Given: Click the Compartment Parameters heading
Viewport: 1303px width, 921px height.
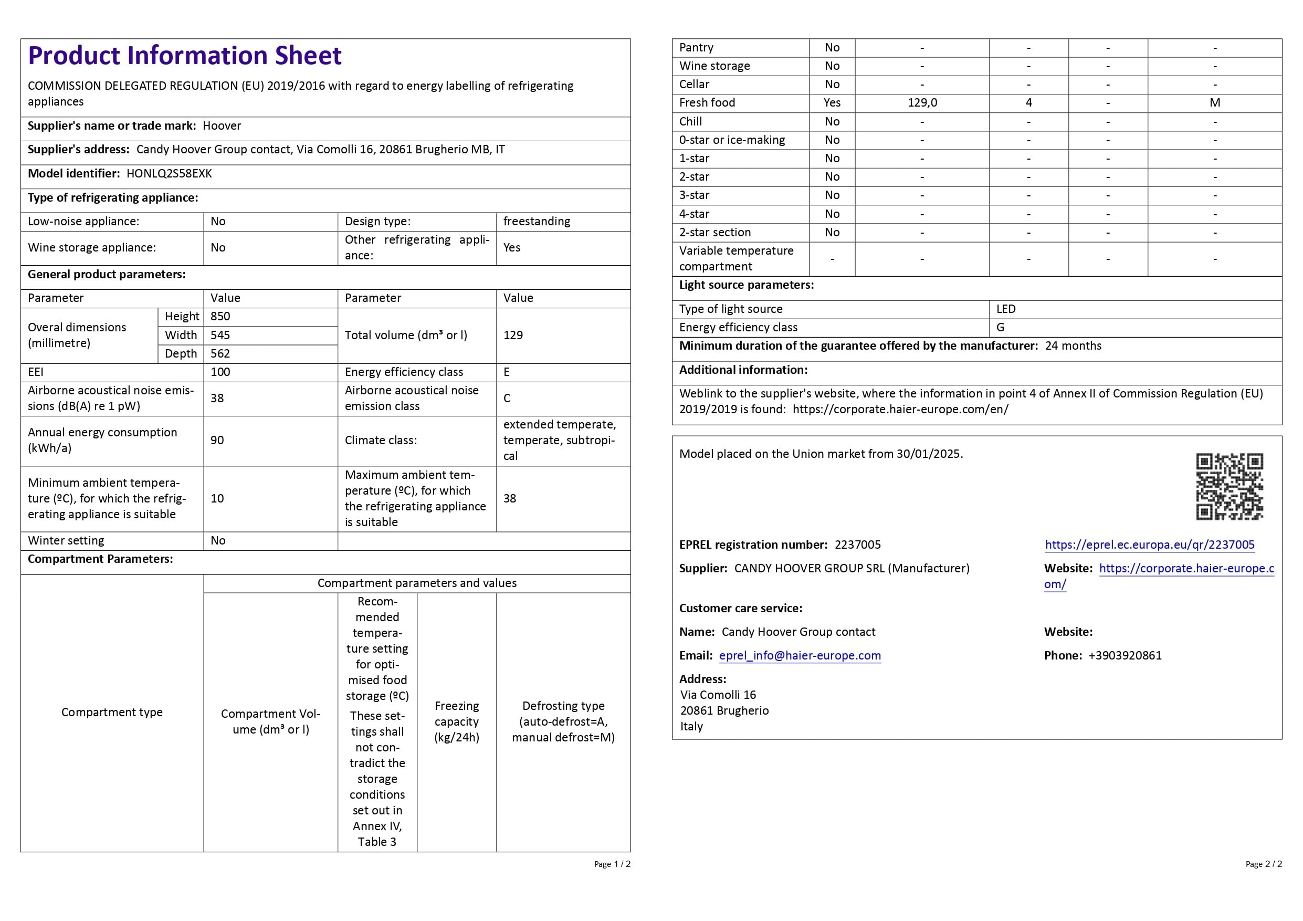Looking at the screenshot, I should coord(100,559).
